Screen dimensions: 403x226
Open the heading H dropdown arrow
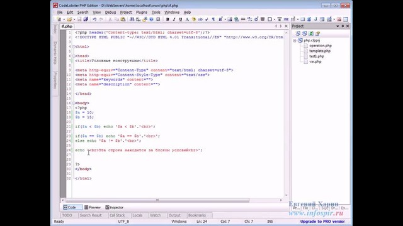click(x=225, y=19)
